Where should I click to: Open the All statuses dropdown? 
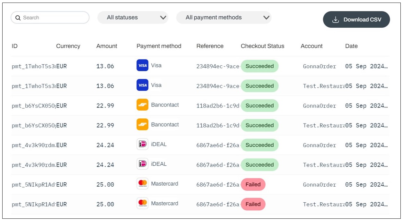click(133, 17)
